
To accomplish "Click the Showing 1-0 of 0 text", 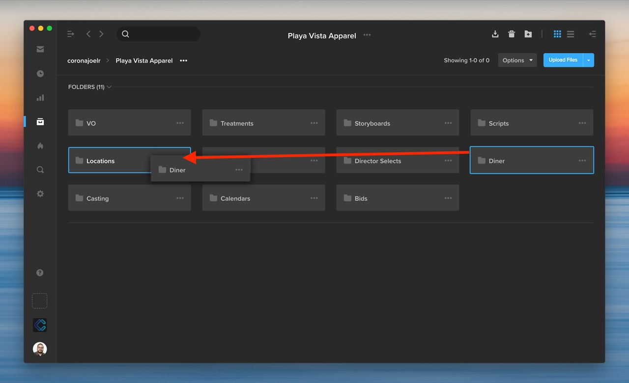I will pos(466,60).
